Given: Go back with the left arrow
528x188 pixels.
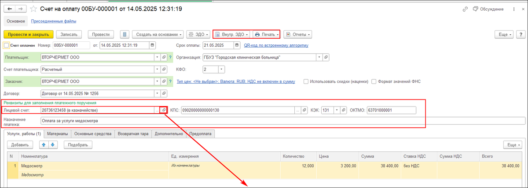Looking at the screenshot, I should pyautogui.click(x=10, y=9).
